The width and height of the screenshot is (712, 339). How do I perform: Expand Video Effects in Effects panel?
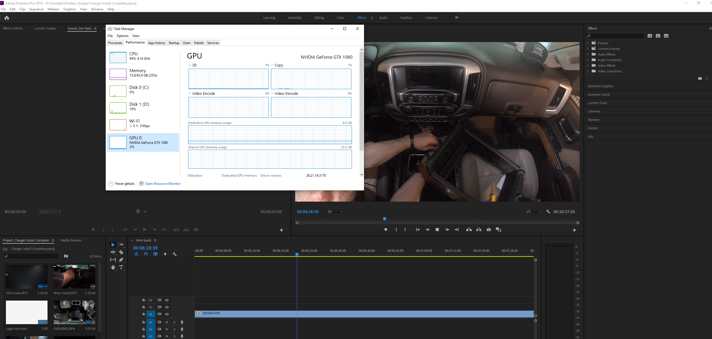(587, 66)
